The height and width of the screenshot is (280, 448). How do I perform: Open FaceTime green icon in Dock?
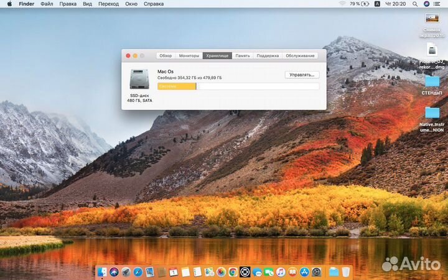tap(269, 272)
